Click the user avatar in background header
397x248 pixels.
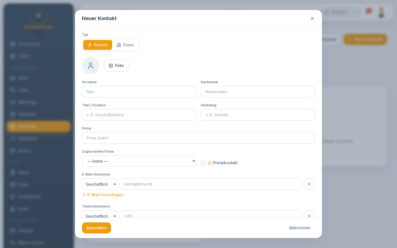381,12
